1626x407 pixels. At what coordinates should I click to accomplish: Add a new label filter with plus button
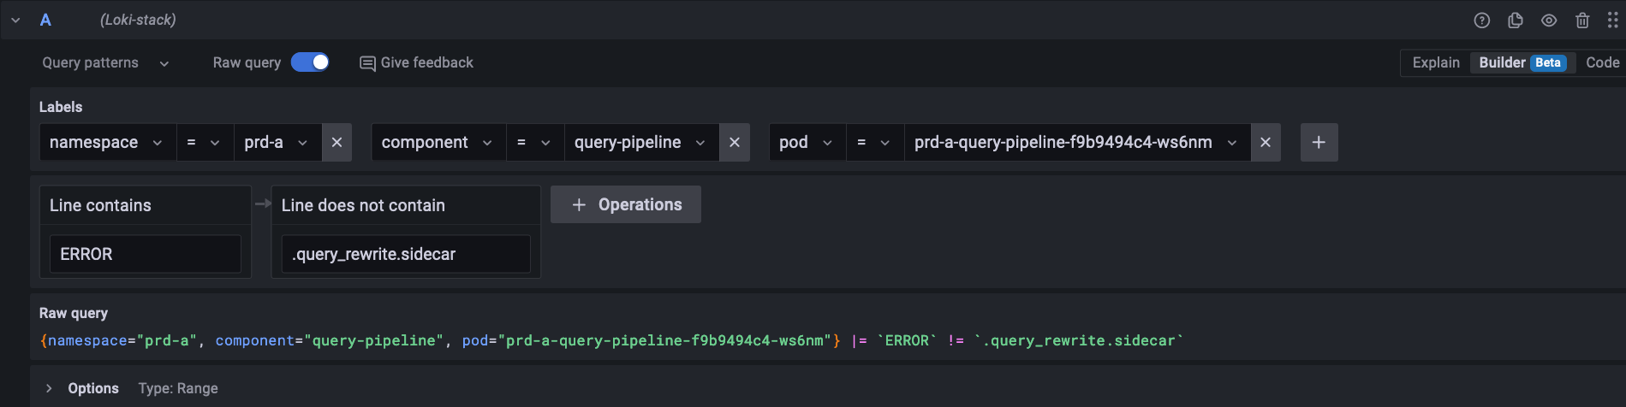tap(1319, 143)
